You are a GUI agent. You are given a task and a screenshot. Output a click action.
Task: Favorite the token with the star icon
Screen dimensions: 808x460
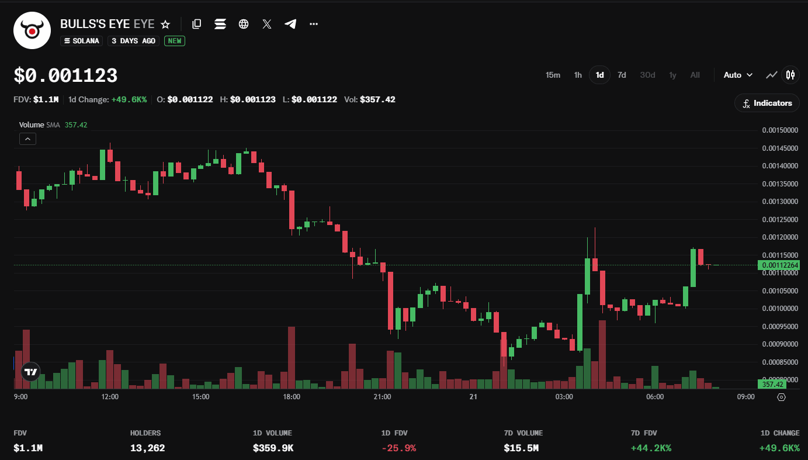[165, 24]
